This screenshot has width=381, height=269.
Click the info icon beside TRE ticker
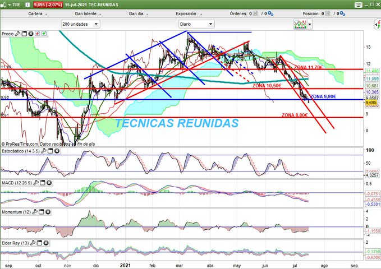27,4
